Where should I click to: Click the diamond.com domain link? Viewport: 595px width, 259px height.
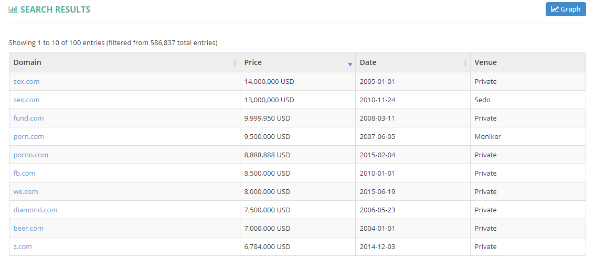point(35,210)
